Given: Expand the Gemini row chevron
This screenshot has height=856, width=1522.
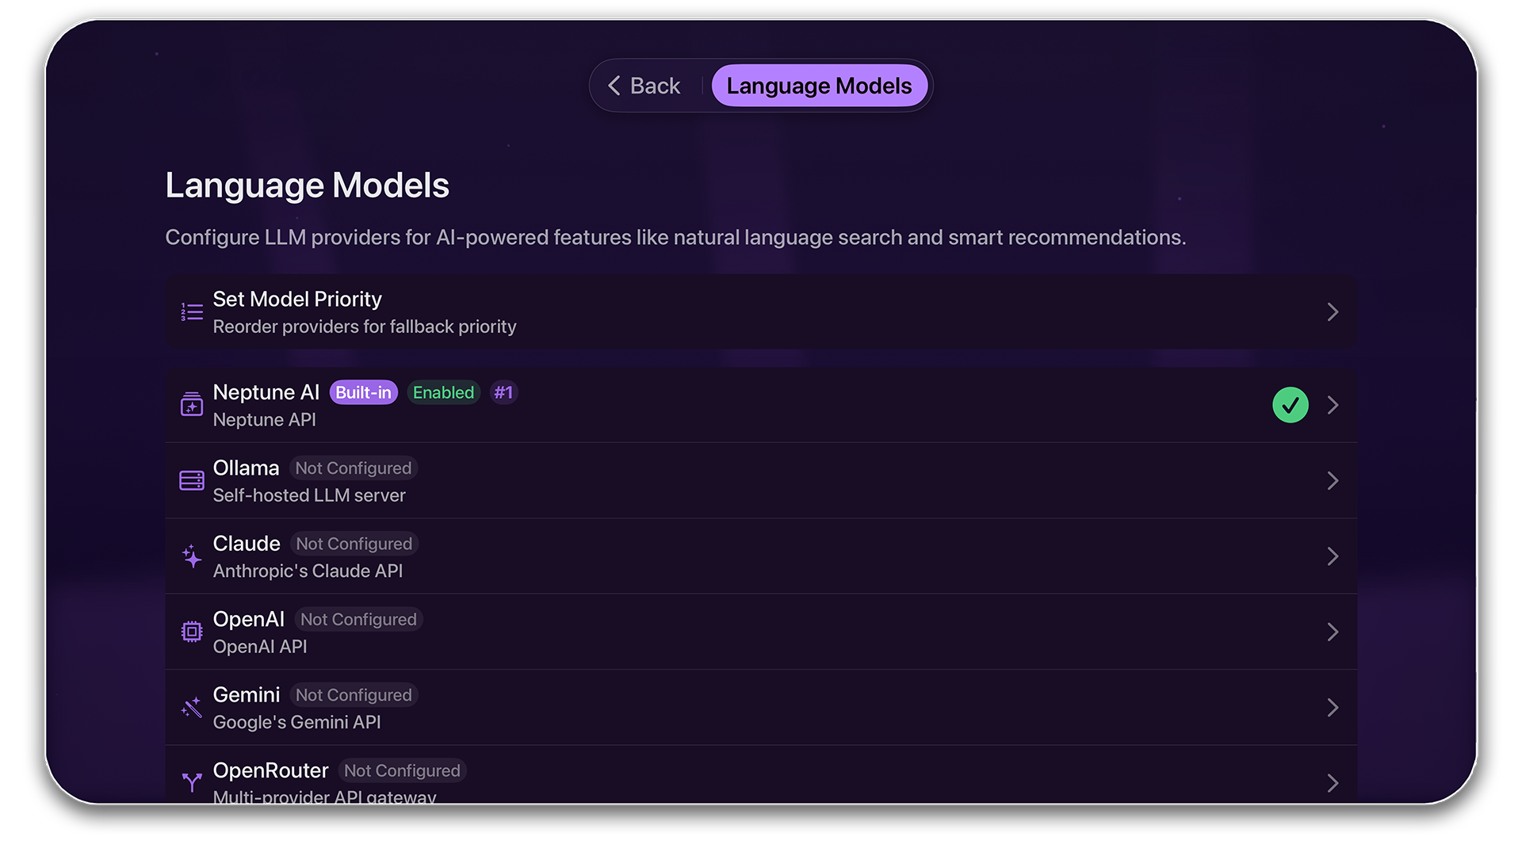Looking at the screenshot, I should click(x=1333, y=707).
